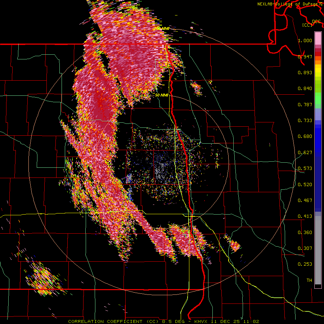
Task: Select the 0.893 legend value
Action: coord(305,72)
